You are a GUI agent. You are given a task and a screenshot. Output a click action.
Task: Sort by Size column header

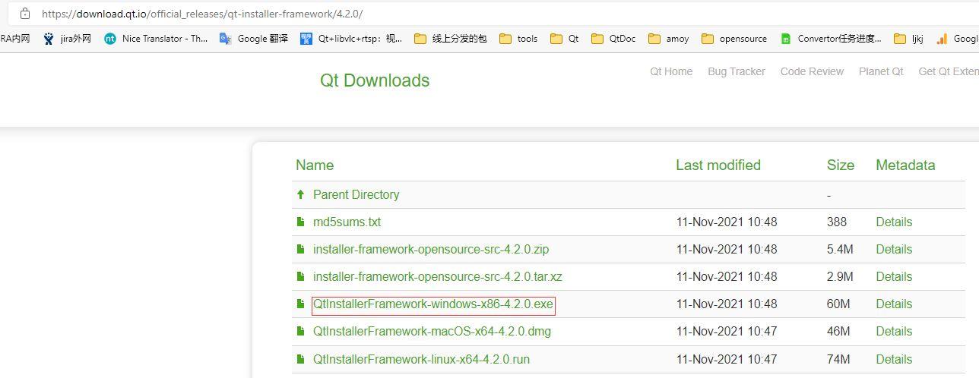[841, 165]
